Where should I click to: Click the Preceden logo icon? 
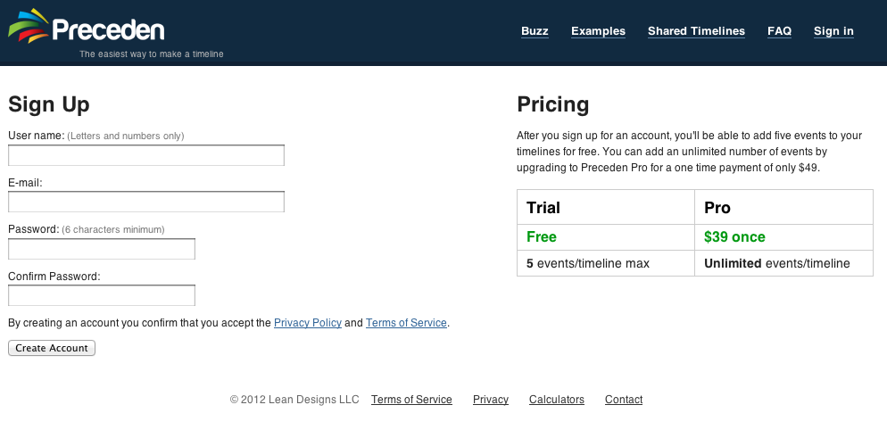coord(29,26)
